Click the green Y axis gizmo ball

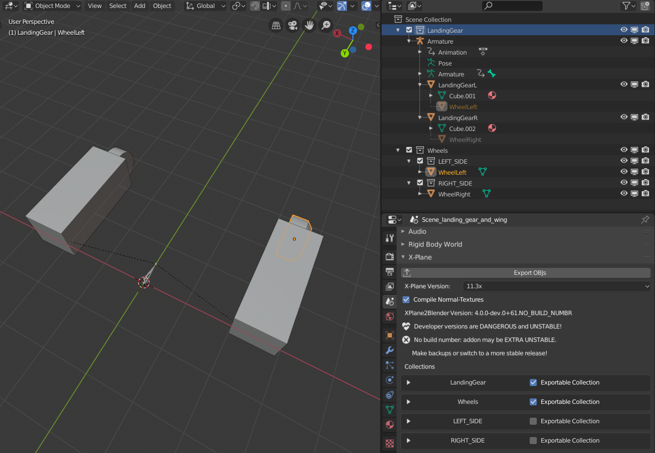click(x=345, y=53)
